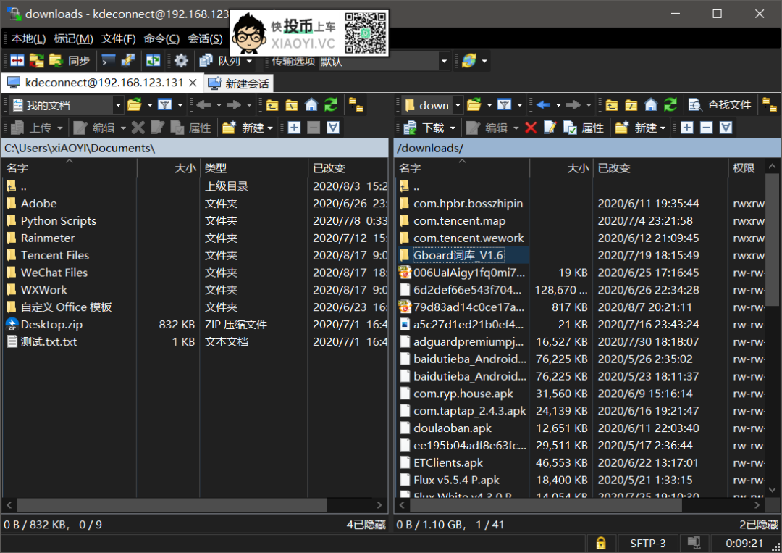Open the terminal console icon in main toolbar
The width and height of the screenshot is (782, 553).
click(109, 61)
